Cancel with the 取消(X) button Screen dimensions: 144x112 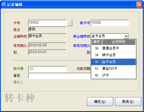(x=128, y=102)
